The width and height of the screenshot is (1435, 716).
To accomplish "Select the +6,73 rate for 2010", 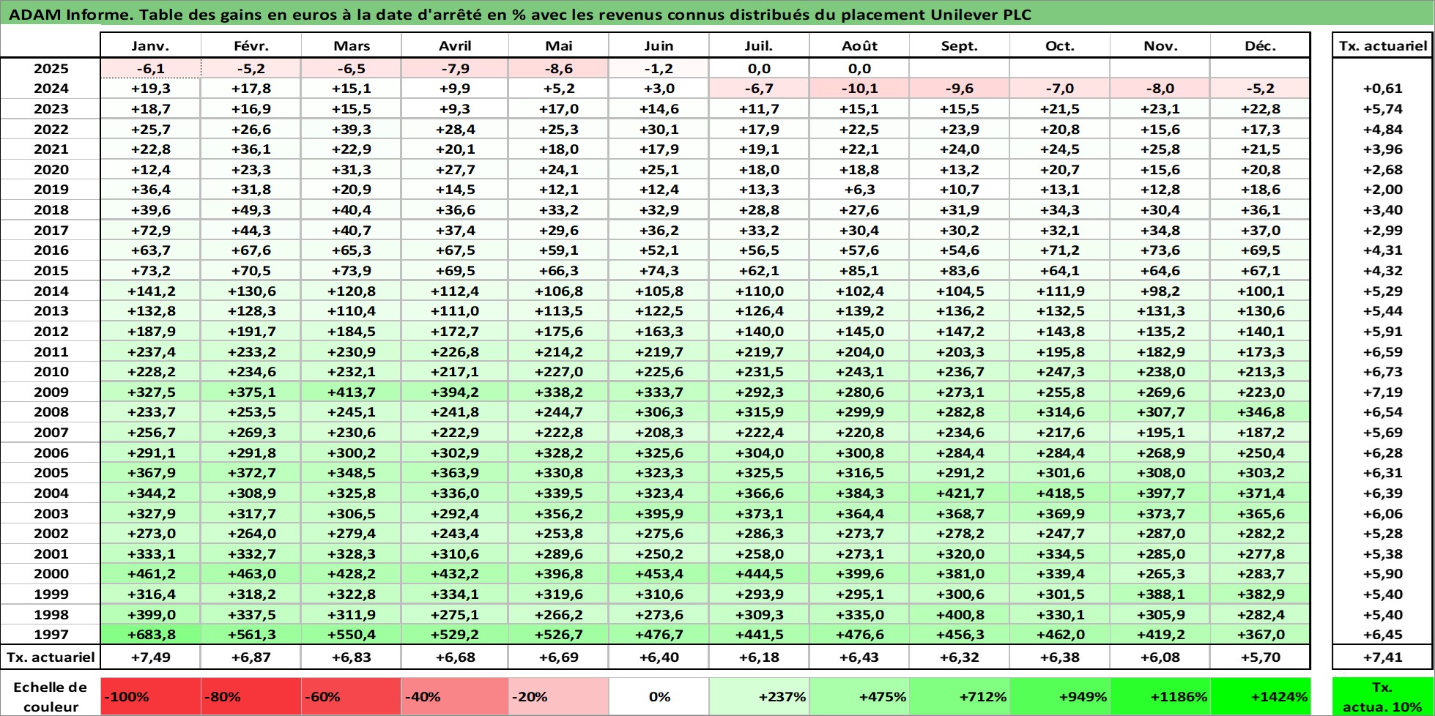I will tap(1382, 372).
